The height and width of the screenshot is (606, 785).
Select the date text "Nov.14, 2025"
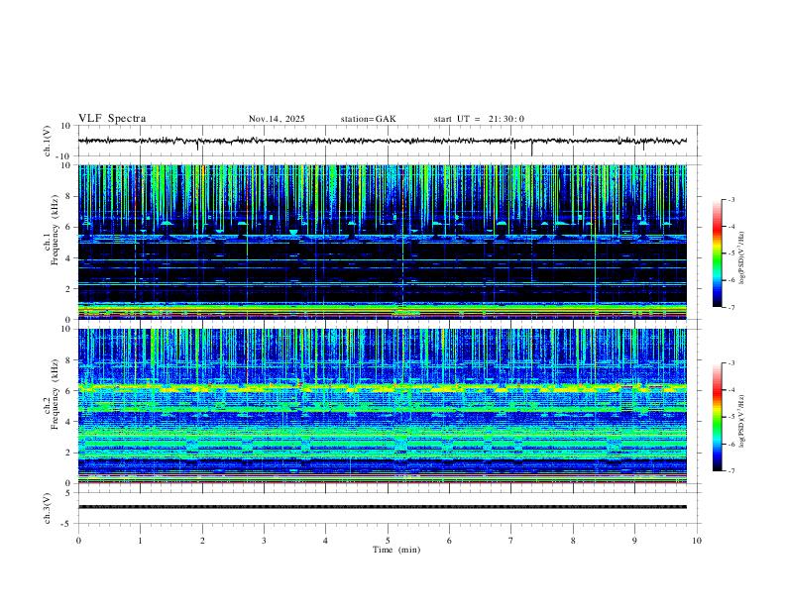(277, 119)
